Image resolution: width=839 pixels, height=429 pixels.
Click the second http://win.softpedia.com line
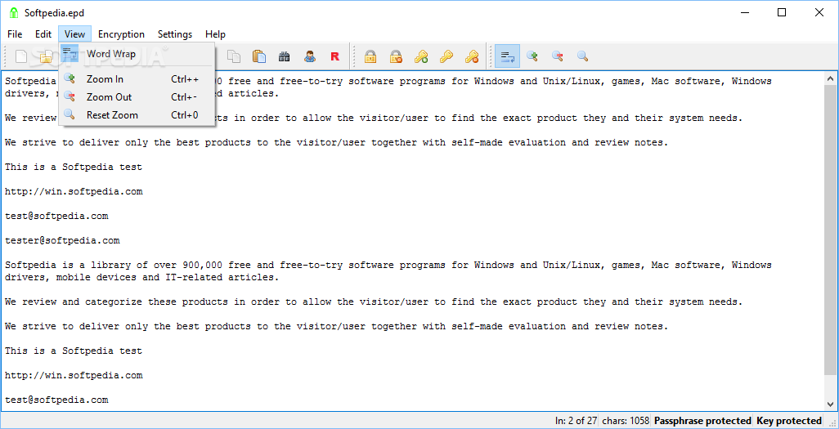pyautogui.click(x=74, y=376)
